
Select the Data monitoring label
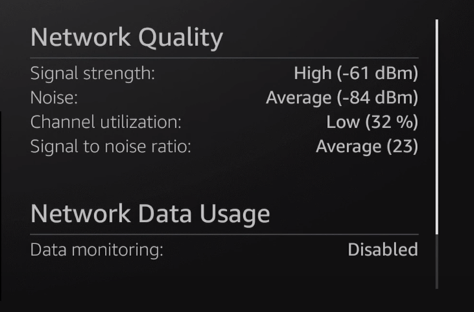(97, 250)
